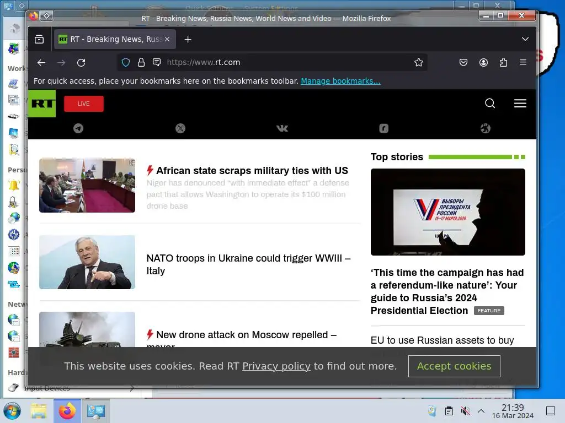This screenshot has width=565, height=423.
Task: Expand the list all tabs chevron
Action: 525,39
